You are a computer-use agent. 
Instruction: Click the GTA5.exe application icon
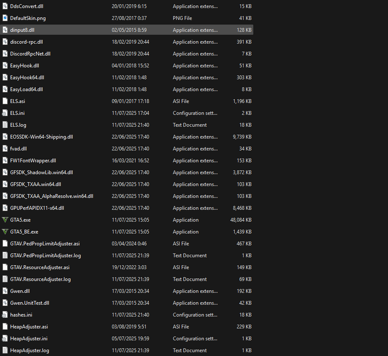[x=5, y=220]
